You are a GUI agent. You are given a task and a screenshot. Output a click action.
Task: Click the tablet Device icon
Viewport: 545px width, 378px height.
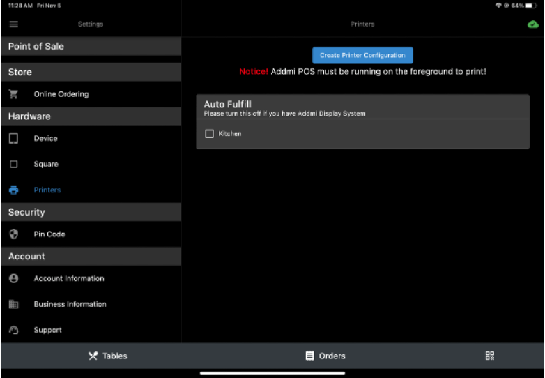pyautogui.click(x=13, y=138)
